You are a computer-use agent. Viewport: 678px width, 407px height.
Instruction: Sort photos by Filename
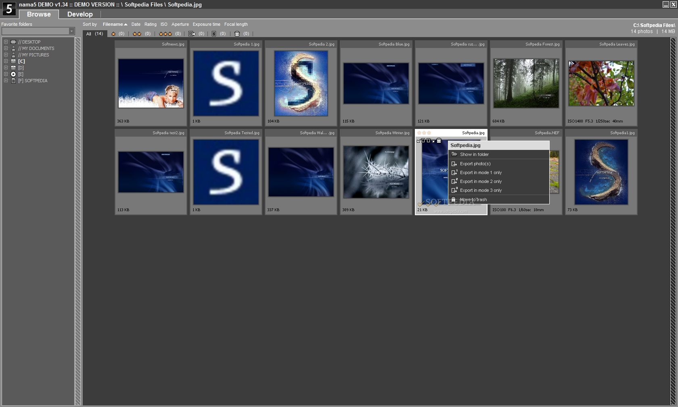115,24
